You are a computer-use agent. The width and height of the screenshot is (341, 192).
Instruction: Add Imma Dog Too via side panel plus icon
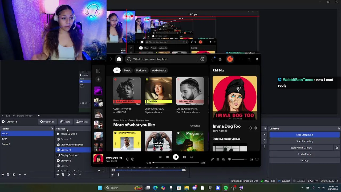coord(255,128)
